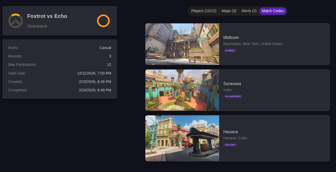Click the HYBRID mode badge
This screenshot has height=172, width=336.
(x=230, y=51)
